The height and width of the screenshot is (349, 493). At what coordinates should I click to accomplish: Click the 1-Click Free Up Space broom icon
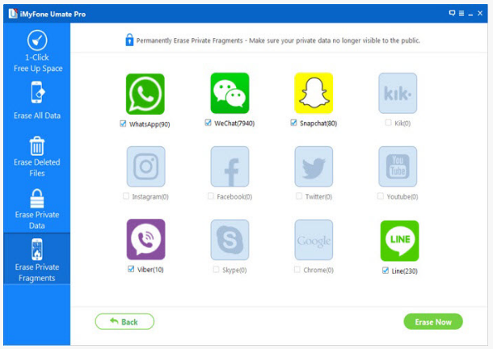[37, 40]
